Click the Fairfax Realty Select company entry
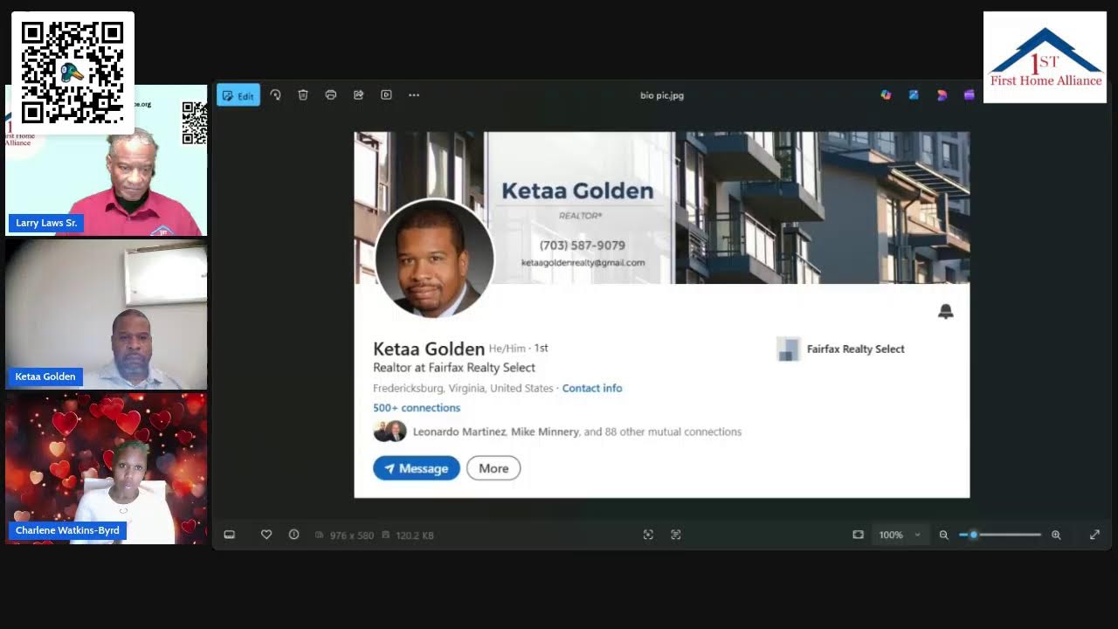 [840, 349]
